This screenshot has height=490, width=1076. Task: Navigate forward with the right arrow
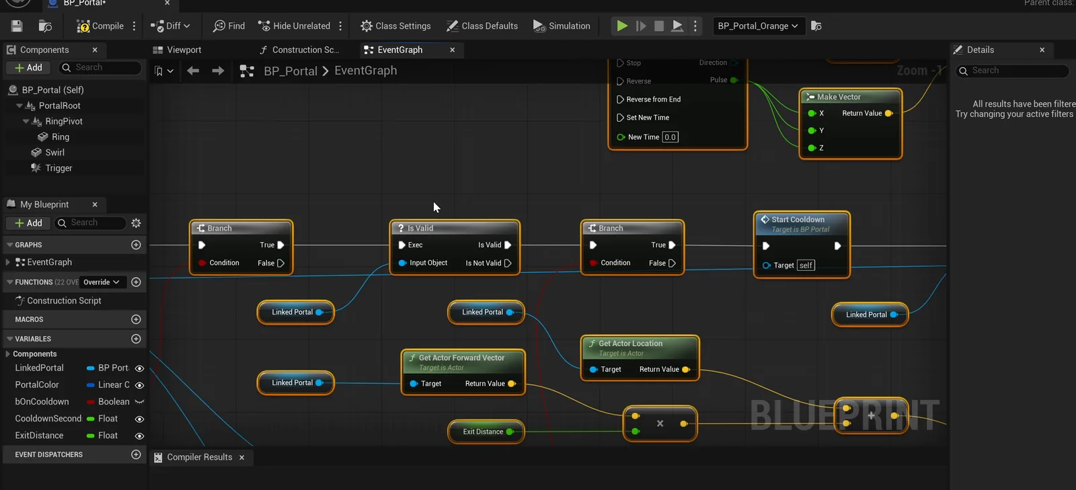tap(218, 71)
